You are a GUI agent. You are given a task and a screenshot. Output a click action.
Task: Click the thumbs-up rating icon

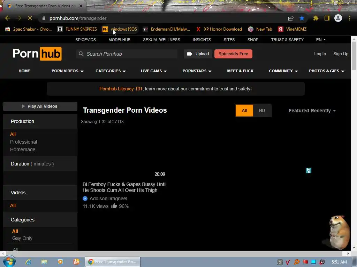pos(114,206)
